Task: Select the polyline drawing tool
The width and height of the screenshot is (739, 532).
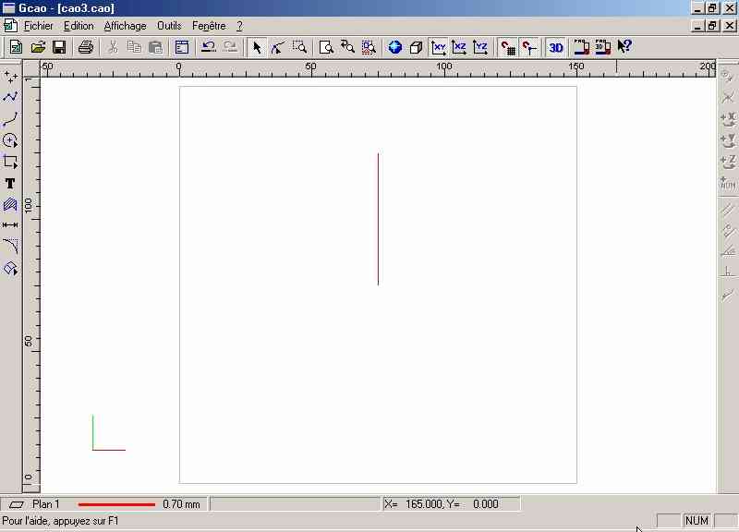Action: (x=10, y=97)
